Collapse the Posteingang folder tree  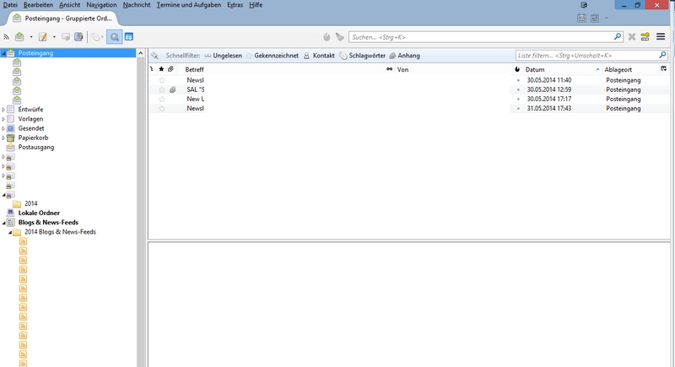click(3, 53)
